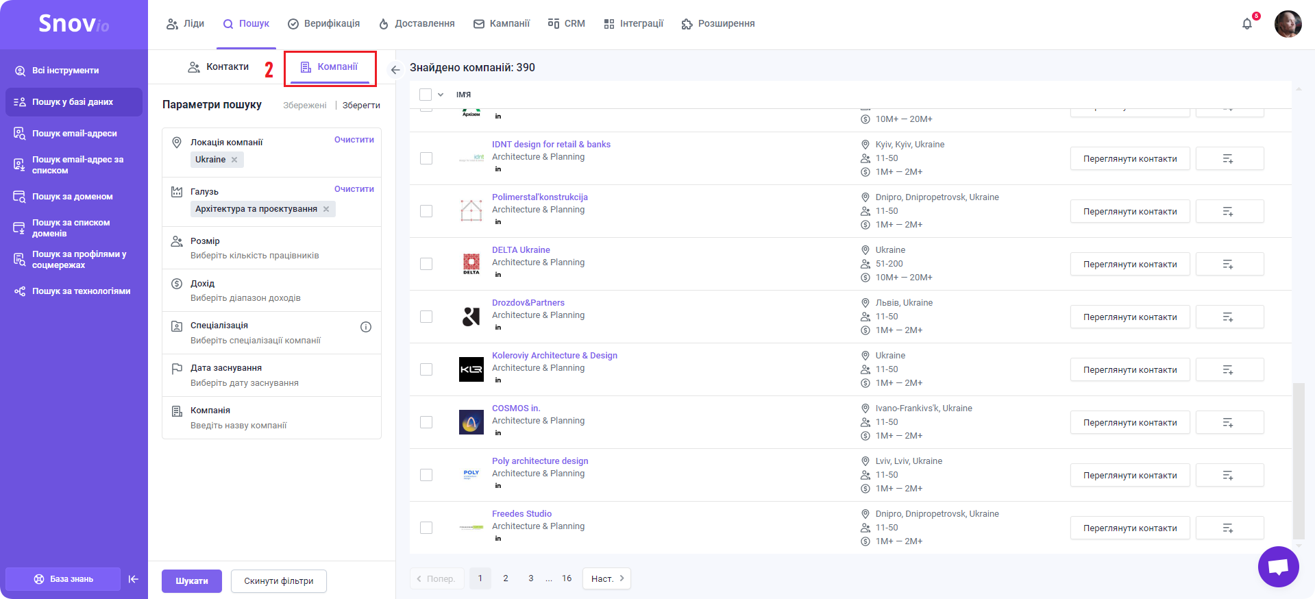Click KLR logo of Koleroviy Architecture

[x=471, y=369]
